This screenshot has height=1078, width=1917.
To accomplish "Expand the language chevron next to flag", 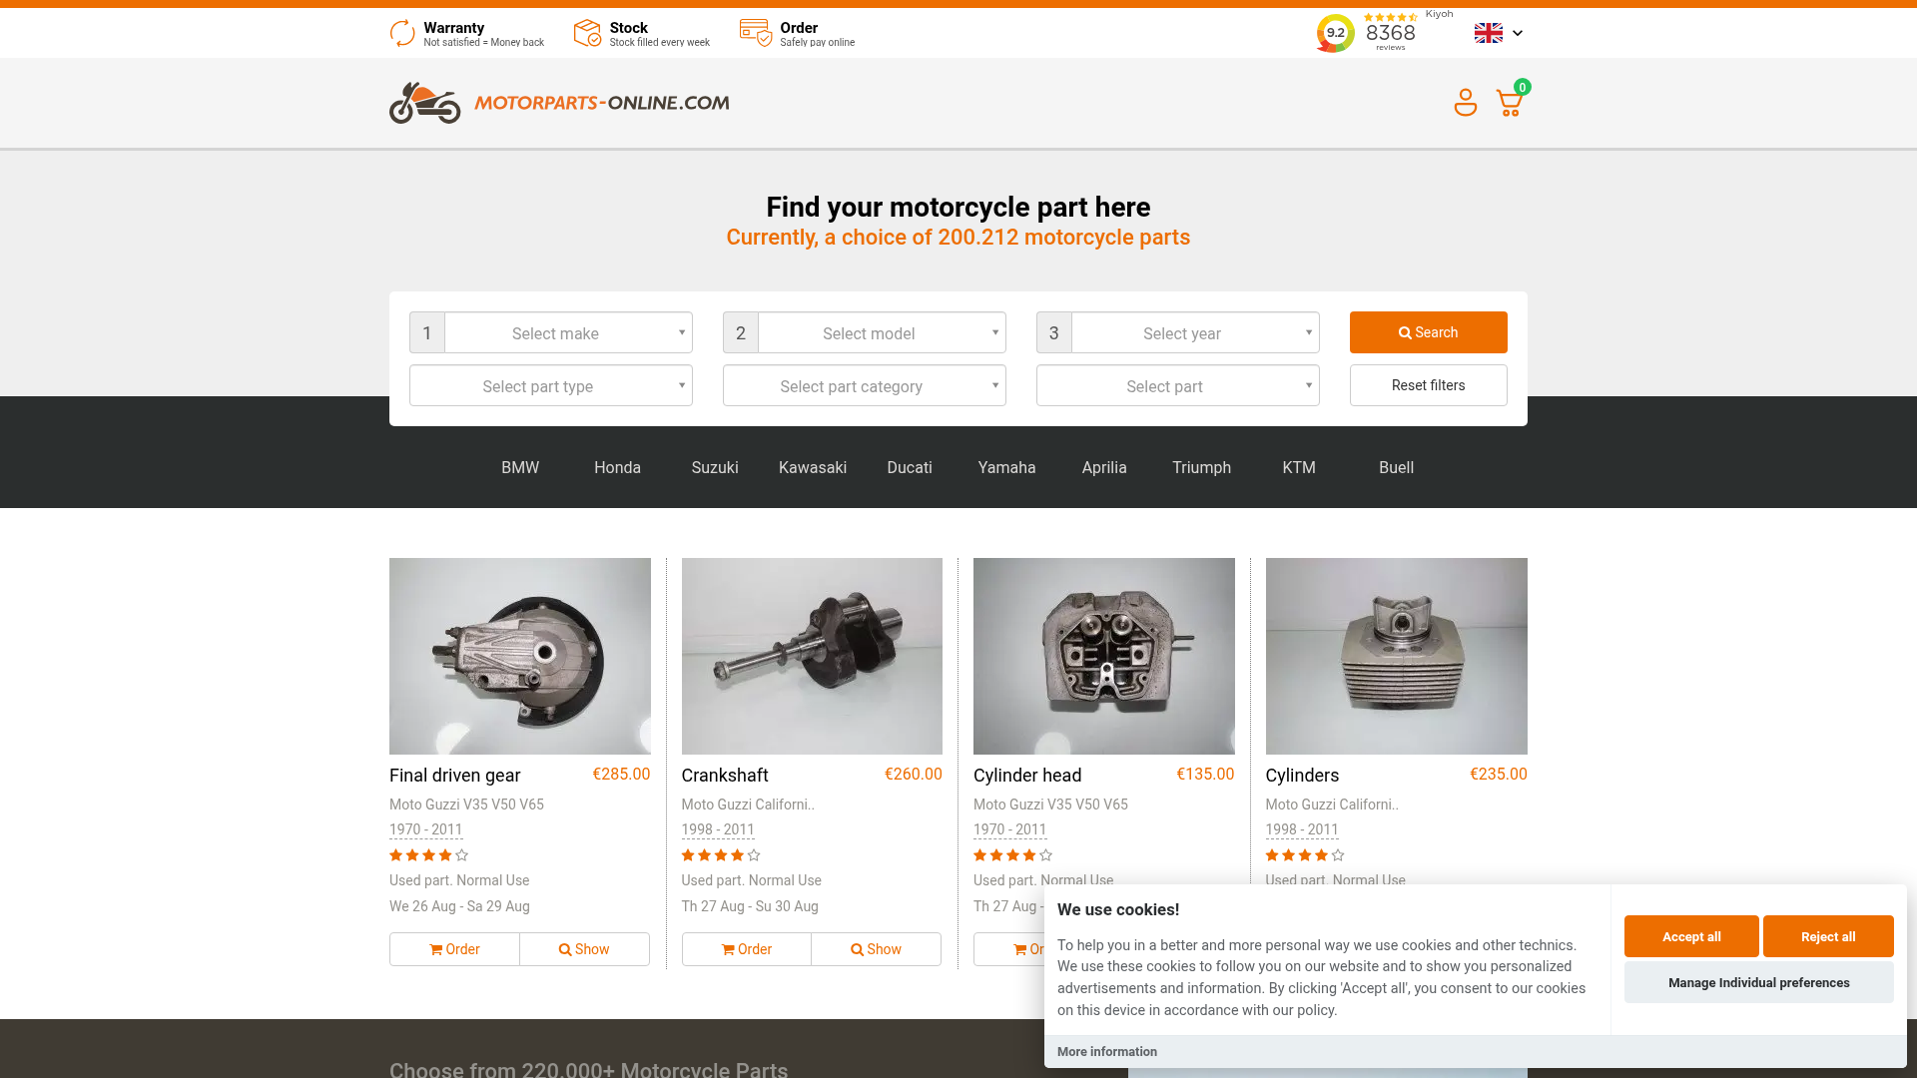I will 1518,33.
